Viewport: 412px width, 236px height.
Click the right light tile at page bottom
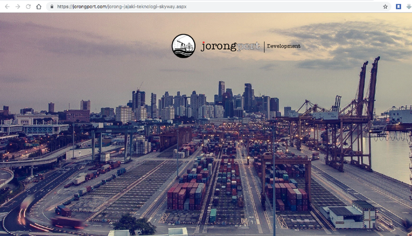click(x=177, y=232)
